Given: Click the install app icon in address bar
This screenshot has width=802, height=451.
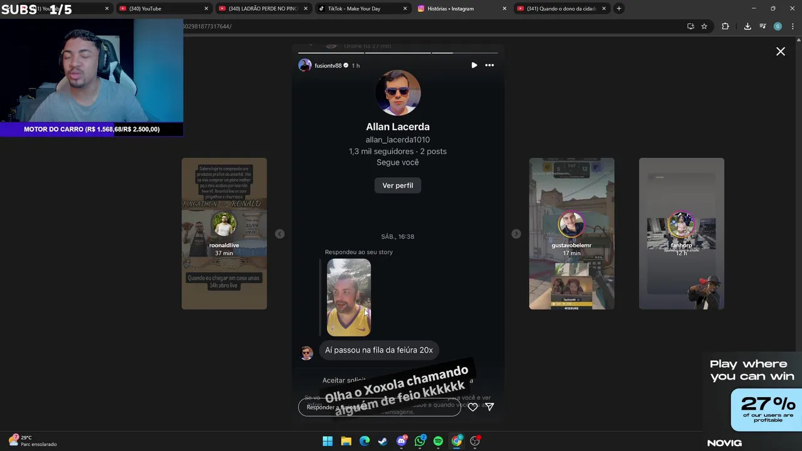Looking at the screenshot, I should click(690, 26).
